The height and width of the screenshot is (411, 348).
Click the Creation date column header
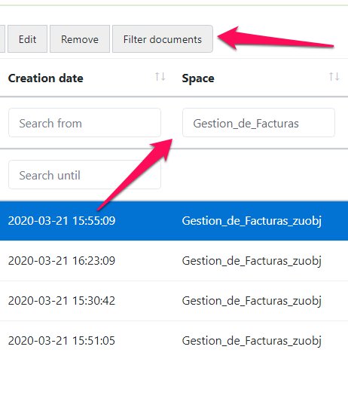pos(45,78)
